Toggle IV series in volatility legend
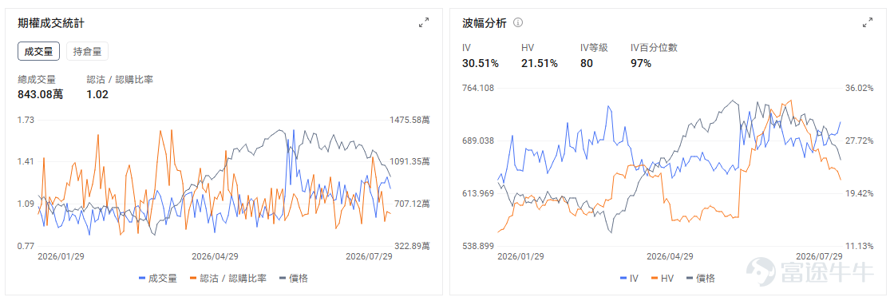This screenshot has height=301, width=890. (630, 279)
